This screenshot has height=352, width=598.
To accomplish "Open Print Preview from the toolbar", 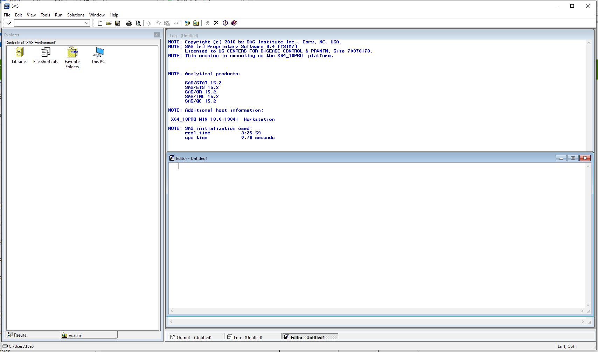I will 138,23.
